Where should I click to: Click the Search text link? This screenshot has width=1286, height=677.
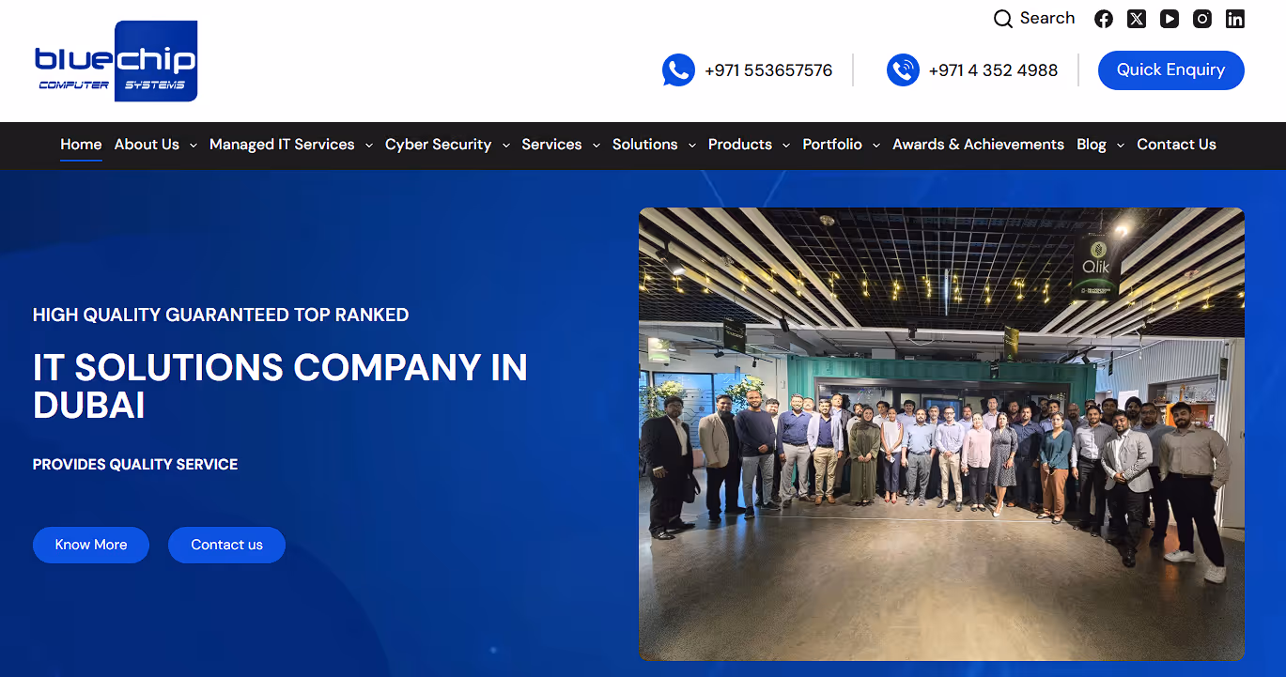pos(1047,18)
